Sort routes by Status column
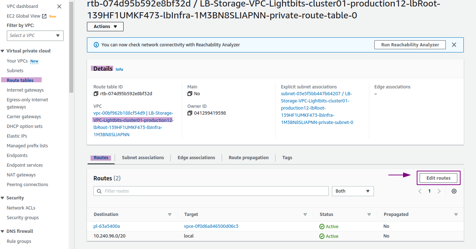The width and height of the screenshot is (476, 249). point(369,215)
